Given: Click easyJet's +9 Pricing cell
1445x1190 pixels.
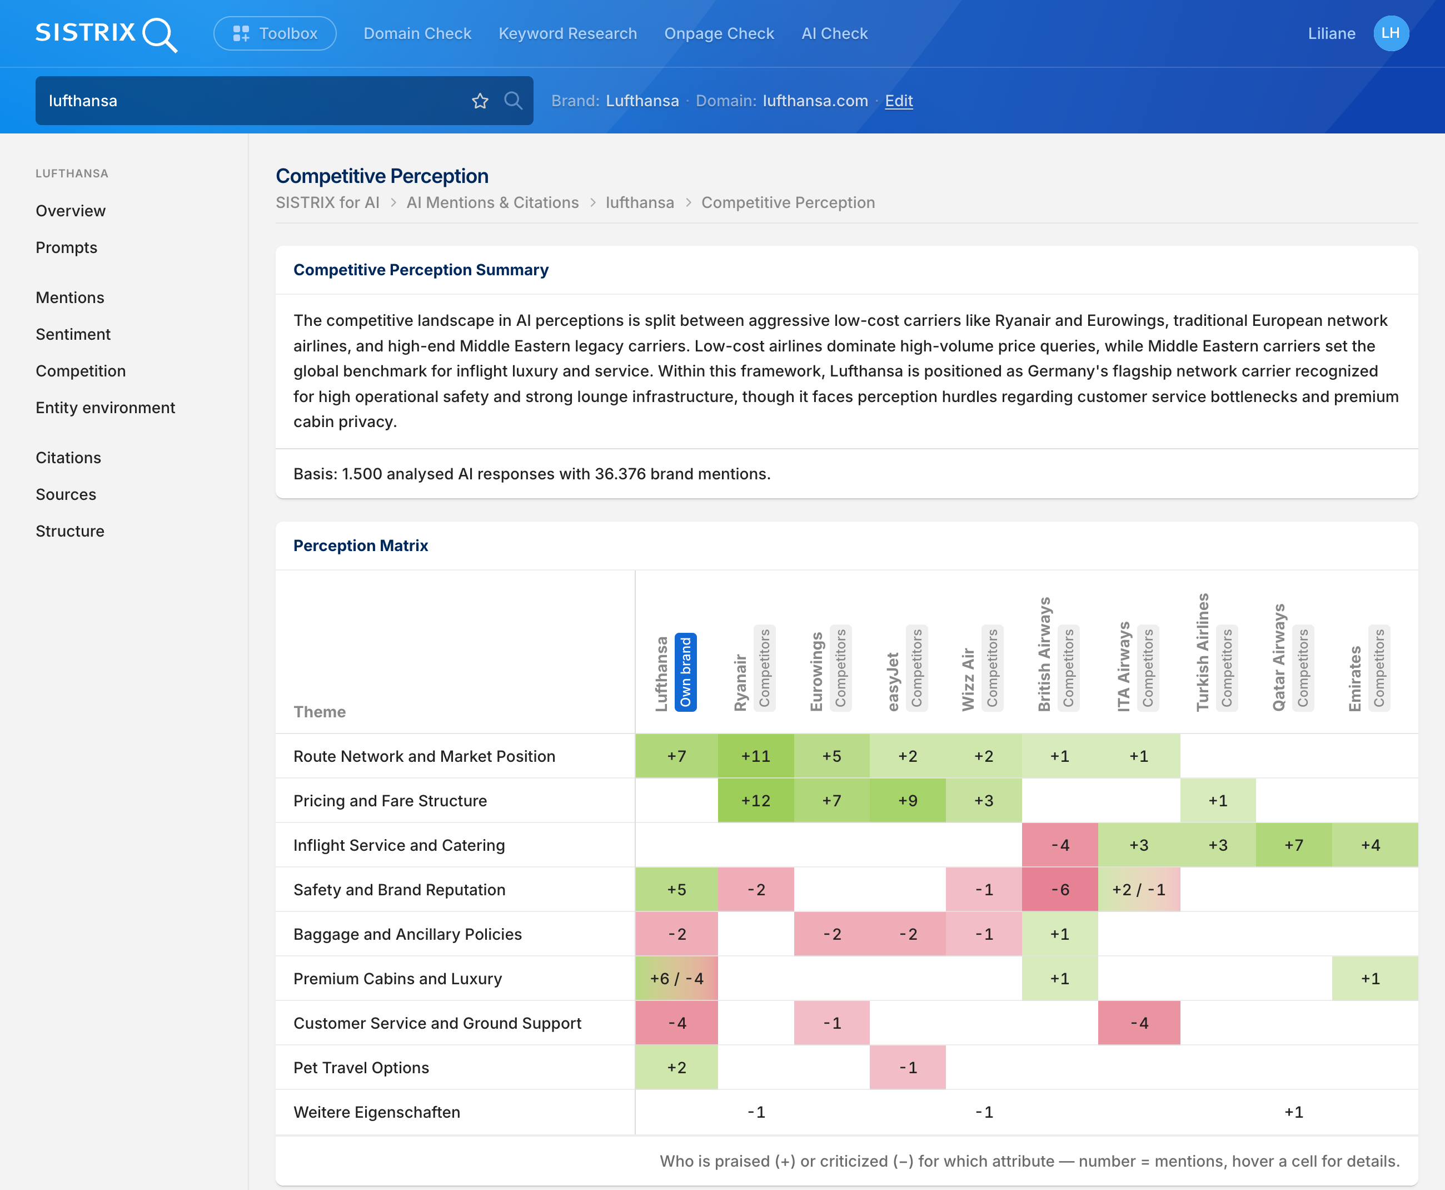Looking at the screenshot, I should point(908,801).
